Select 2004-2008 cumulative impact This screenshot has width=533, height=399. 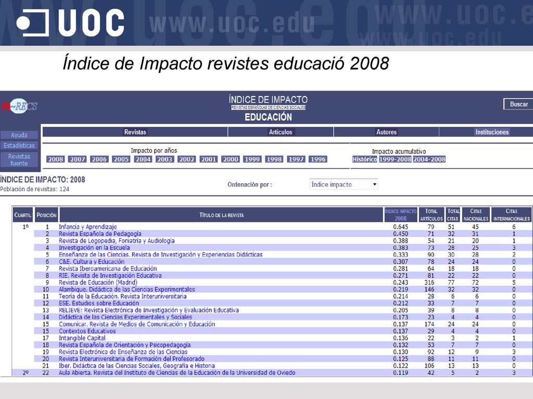coord(429,159)
